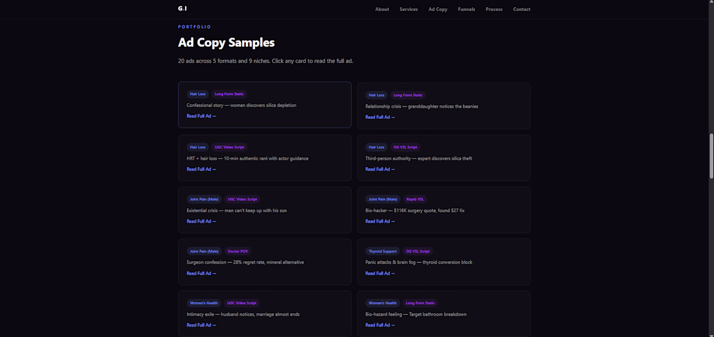Viewport: 714px width, 337px height.
Task: Open intimacy exile full ad
Action: (x=201, y=325)
